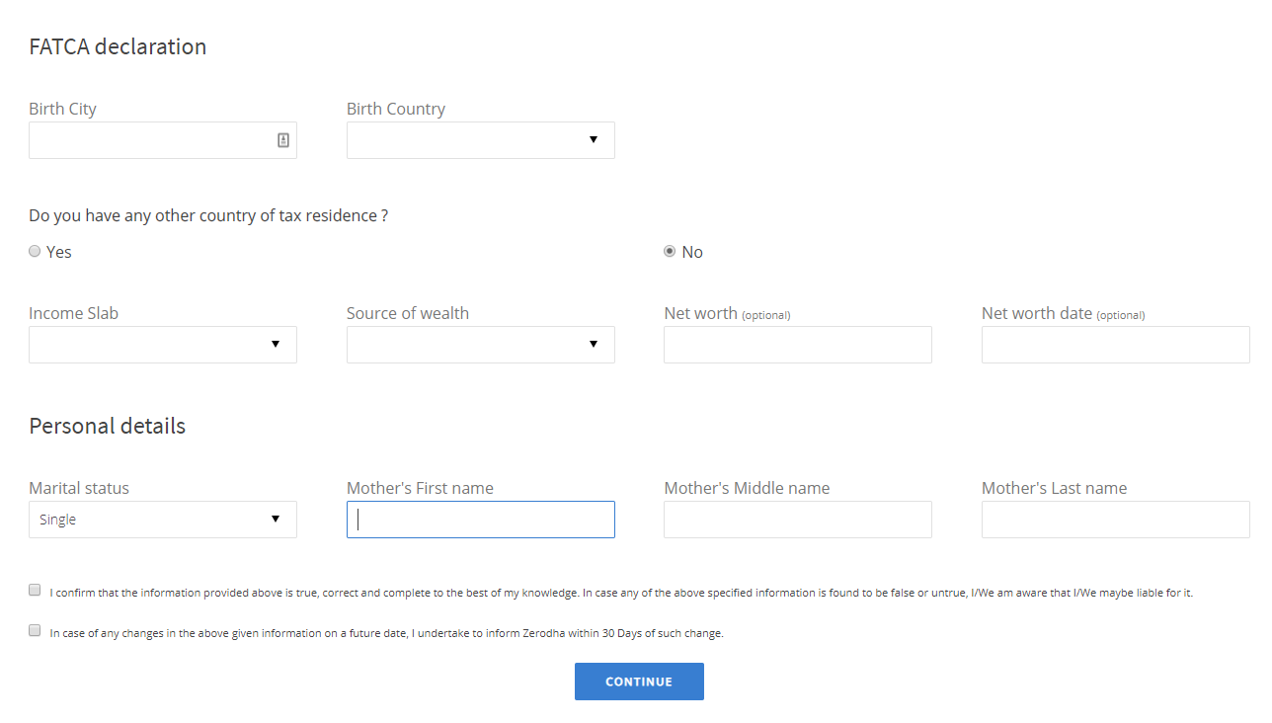Click the Birth Country label
This screenshot has height=723, width=1272.
coord(396,109)
